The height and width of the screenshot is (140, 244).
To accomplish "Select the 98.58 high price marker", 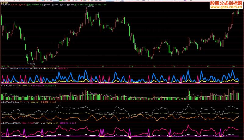I will (x=92, y=7).
